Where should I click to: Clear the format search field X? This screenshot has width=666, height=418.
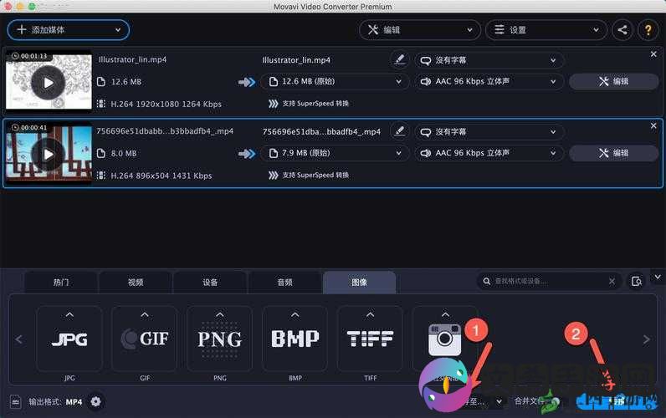coord(612,282)
